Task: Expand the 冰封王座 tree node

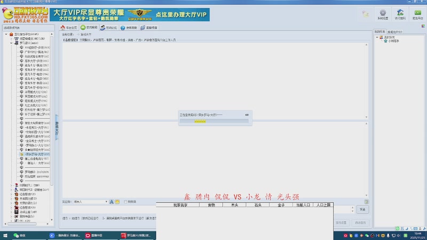Action: (x=11, y=212)
